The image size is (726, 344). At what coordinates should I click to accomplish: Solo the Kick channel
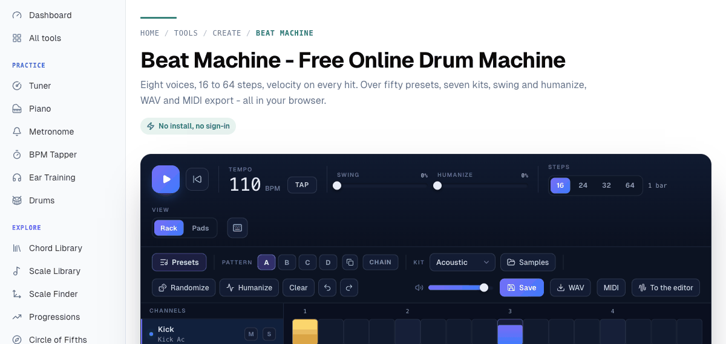[269, 334]
